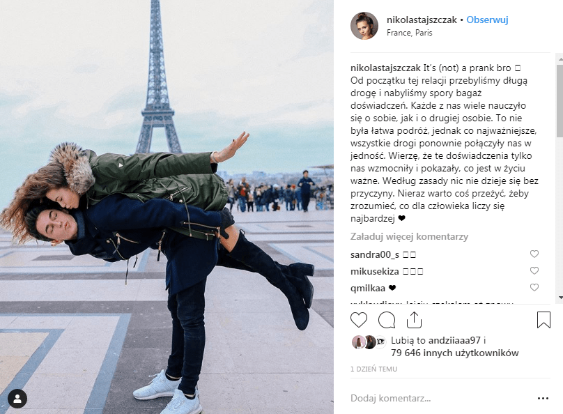The image size is (563, 414).
Task: Like the post with the heart icon
Action: click(359, 320)
